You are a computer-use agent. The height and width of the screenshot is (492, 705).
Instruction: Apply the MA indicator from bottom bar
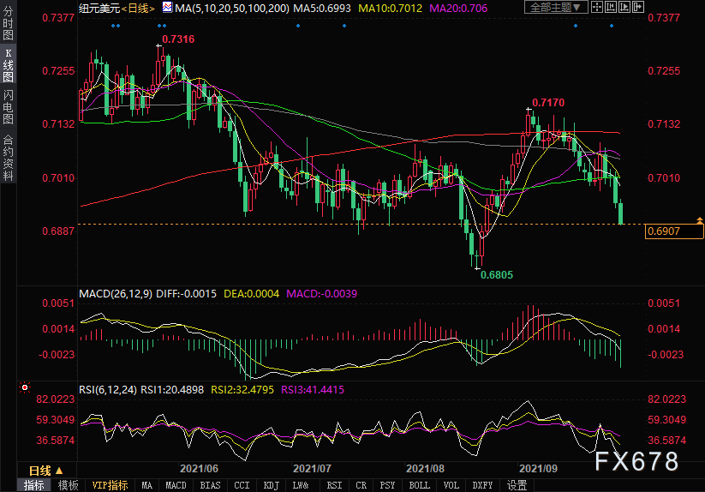tap(147, 485)
